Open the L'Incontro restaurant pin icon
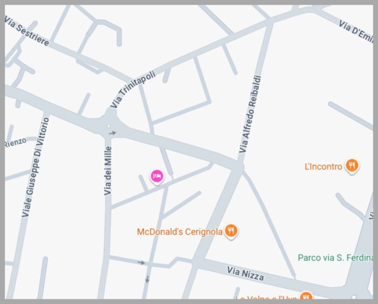The height and width of the screenshot is (304, 378). click(352, 166)
